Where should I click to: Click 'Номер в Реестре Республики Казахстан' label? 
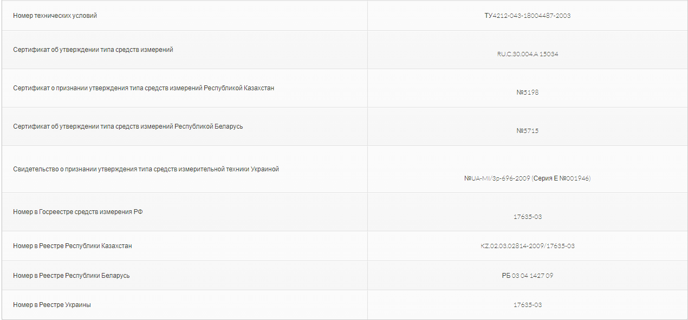73,246
